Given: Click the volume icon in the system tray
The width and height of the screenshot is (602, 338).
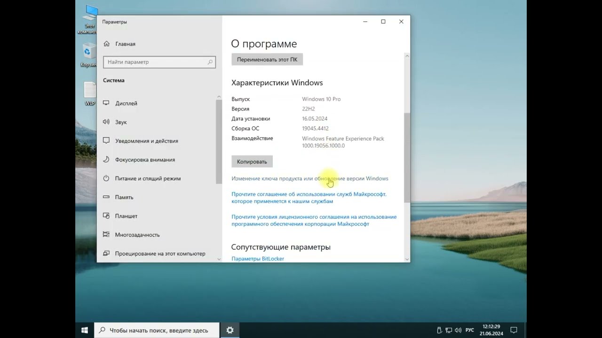Looking at the screenshot, I should pos(458,330).
